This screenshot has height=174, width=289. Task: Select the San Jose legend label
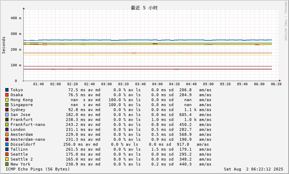tap(20, 115)
